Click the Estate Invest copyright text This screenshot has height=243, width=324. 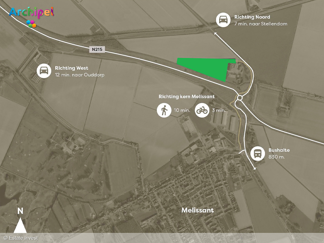point(21,238)
